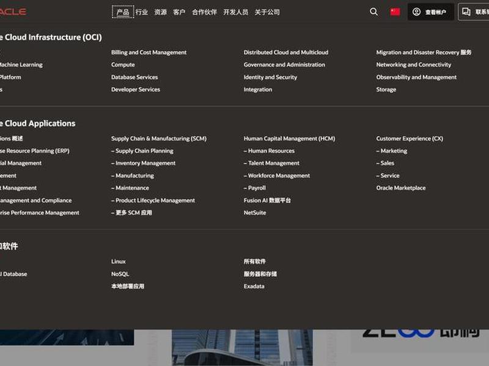Image resolution: width=489 pixels, height=366 pixels.
Task: Open Supply Chain & Manufacturing (SCM)
Action: coord(159,138)
